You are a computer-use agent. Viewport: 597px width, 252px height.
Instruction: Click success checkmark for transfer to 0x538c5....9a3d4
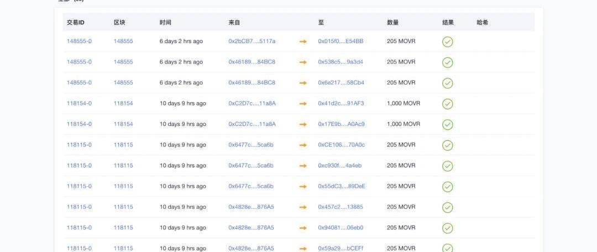447,62
